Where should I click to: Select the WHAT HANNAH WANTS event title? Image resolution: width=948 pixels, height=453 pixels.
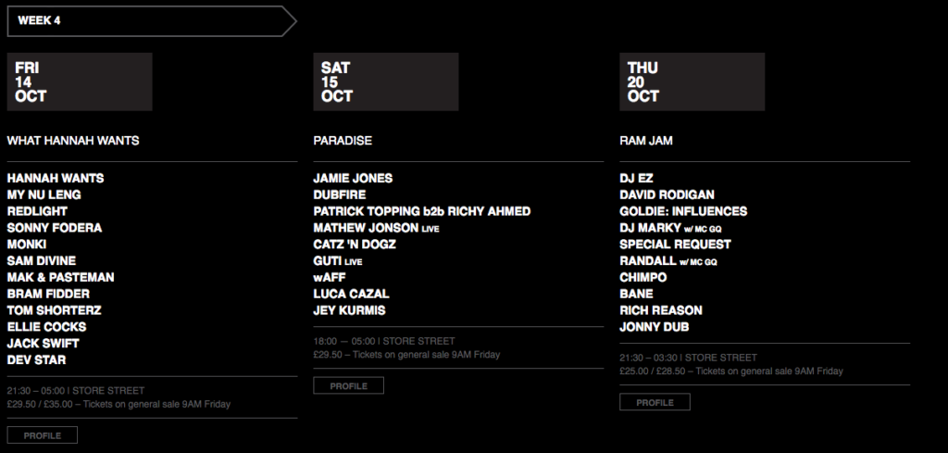click(73, 141)
